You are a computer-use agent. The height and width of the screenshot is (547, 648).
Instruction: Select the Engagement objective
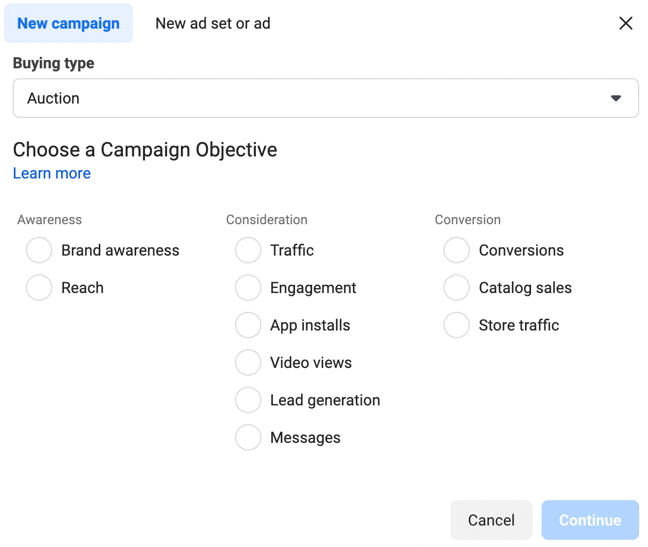(248, 288)
